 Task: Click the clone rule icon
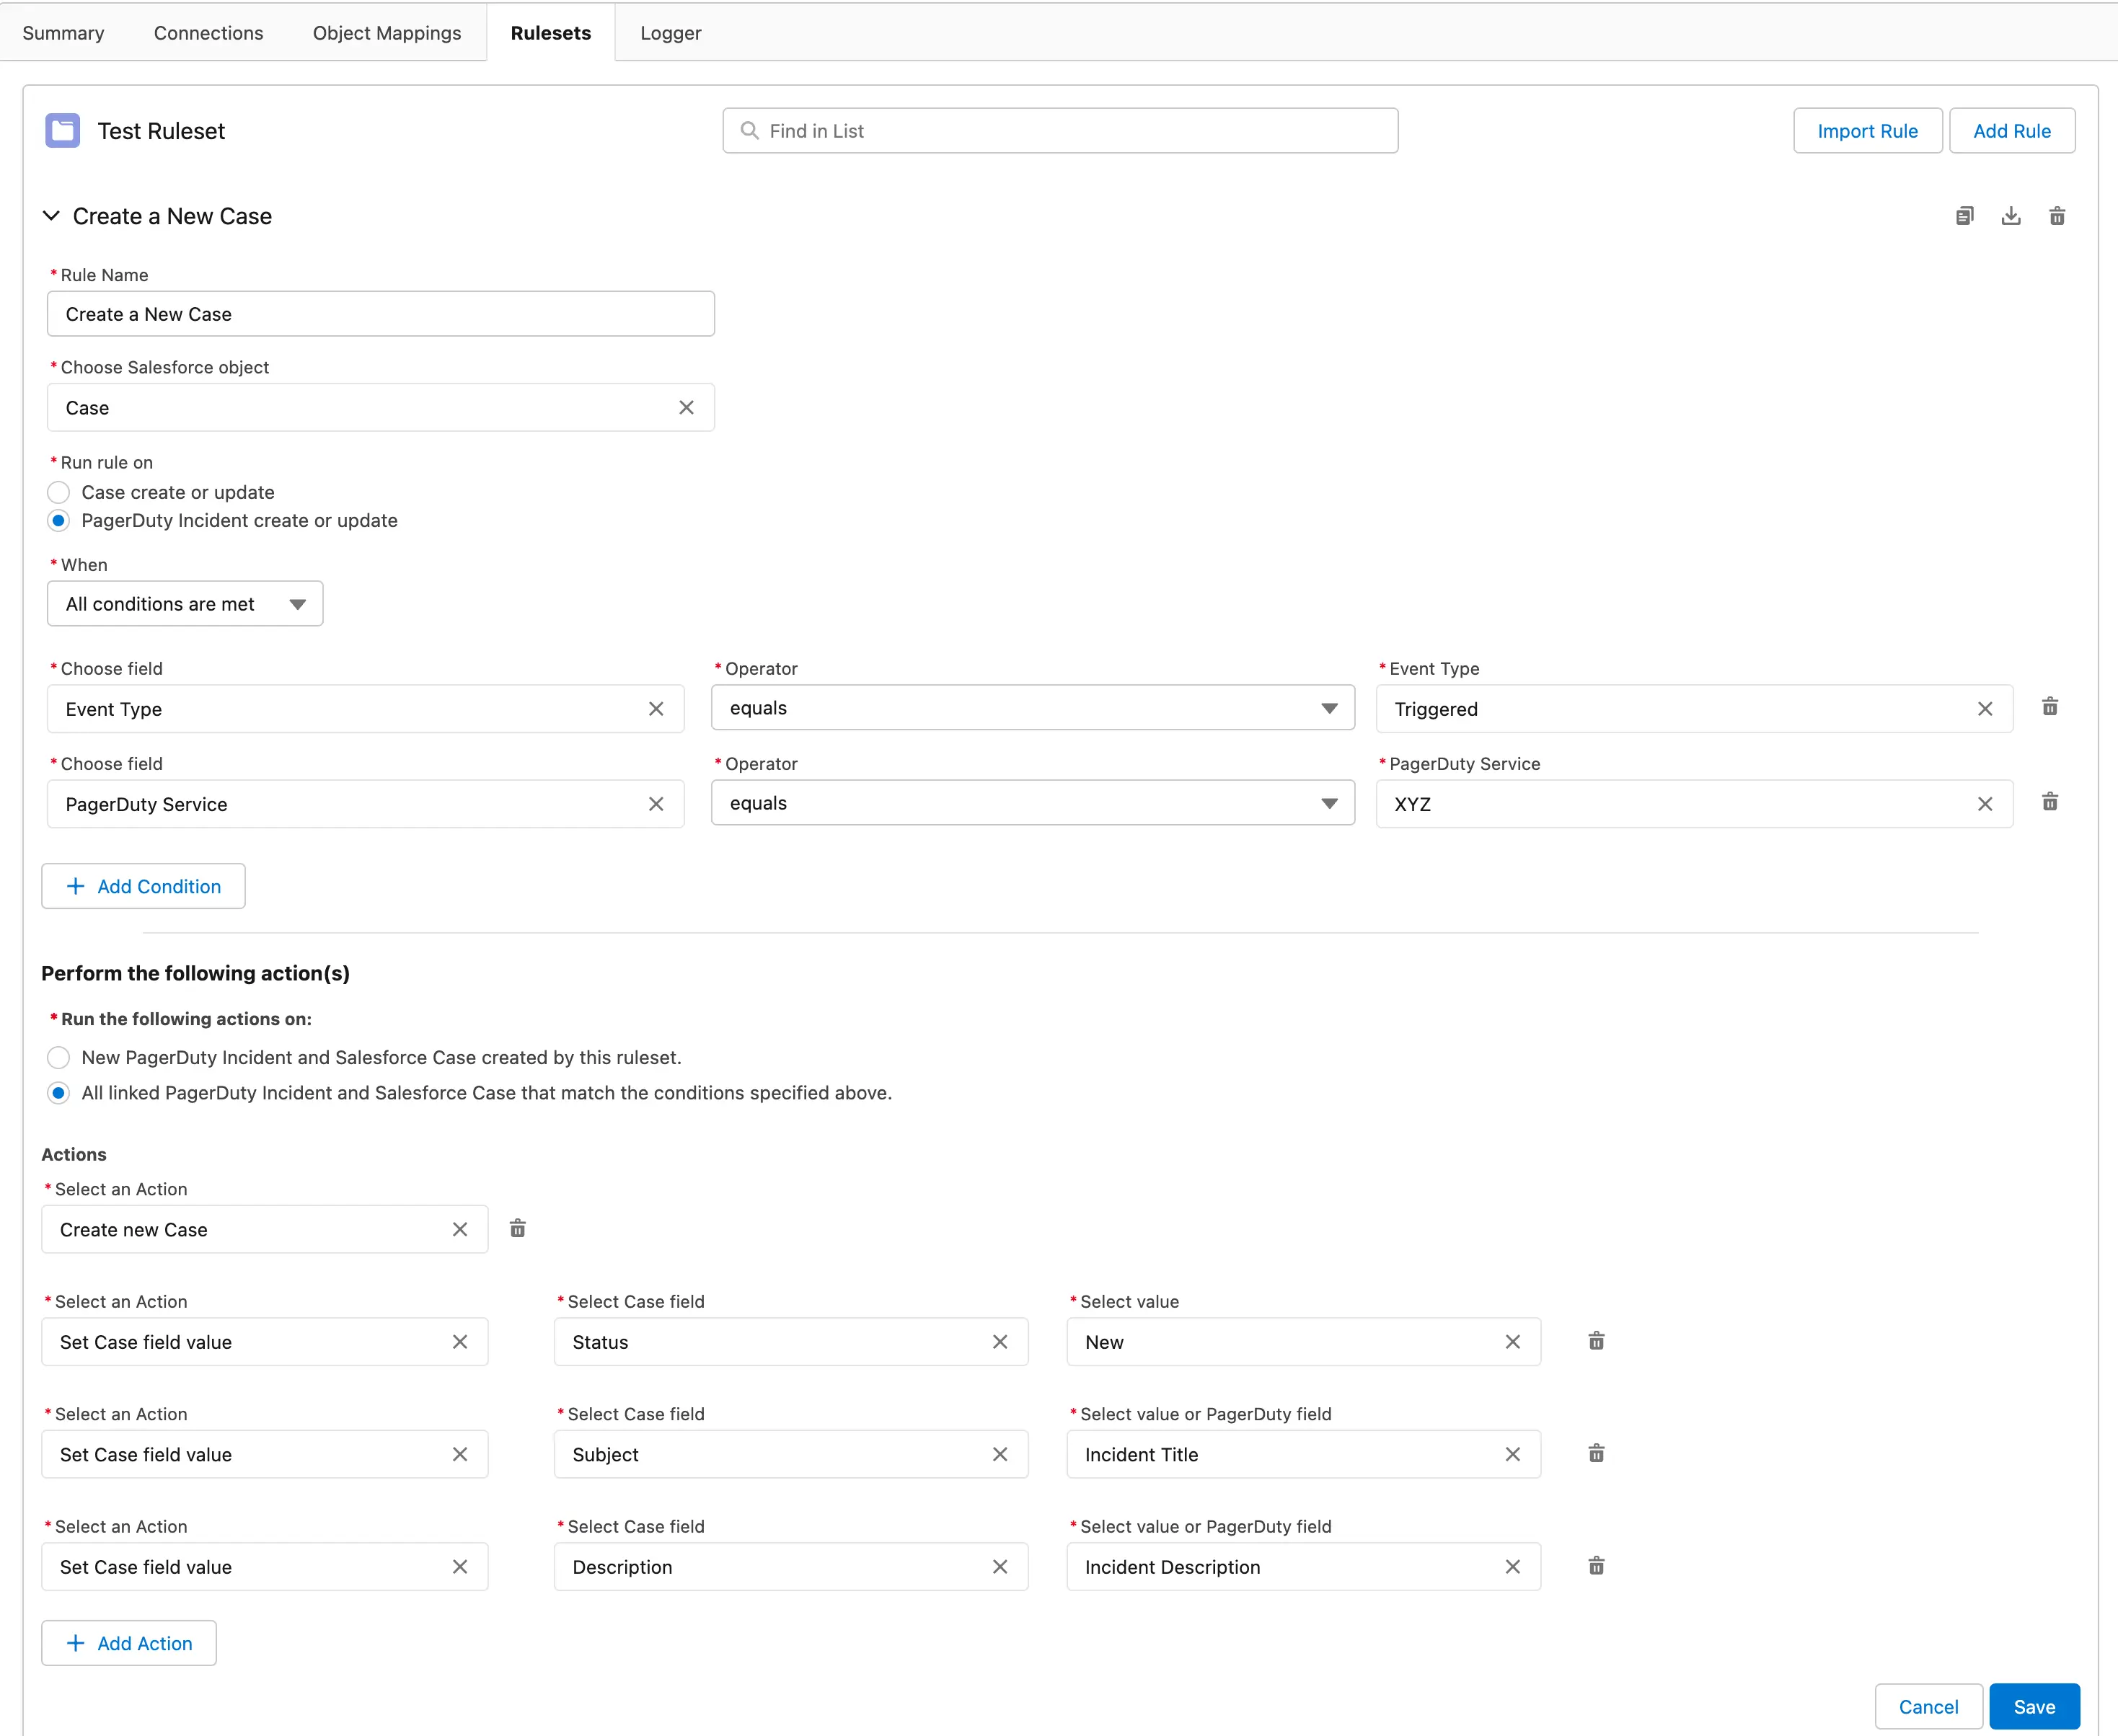[x=1964, y=216]
